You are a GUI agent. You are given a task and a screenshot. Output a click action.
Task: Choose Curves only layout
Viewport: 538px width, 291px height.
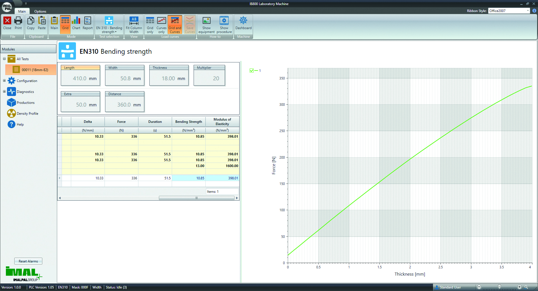161,25
